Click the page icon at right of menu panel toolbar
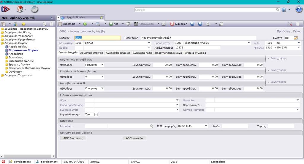The width and height of the screenshot is (304, 164). [x=52, y=24]
